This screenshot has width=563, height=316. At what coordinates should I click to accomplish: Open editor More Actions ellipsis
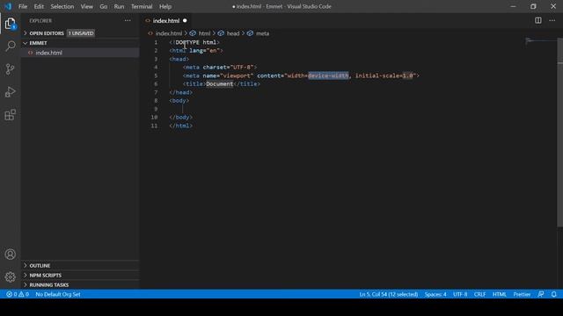[552, 20]
